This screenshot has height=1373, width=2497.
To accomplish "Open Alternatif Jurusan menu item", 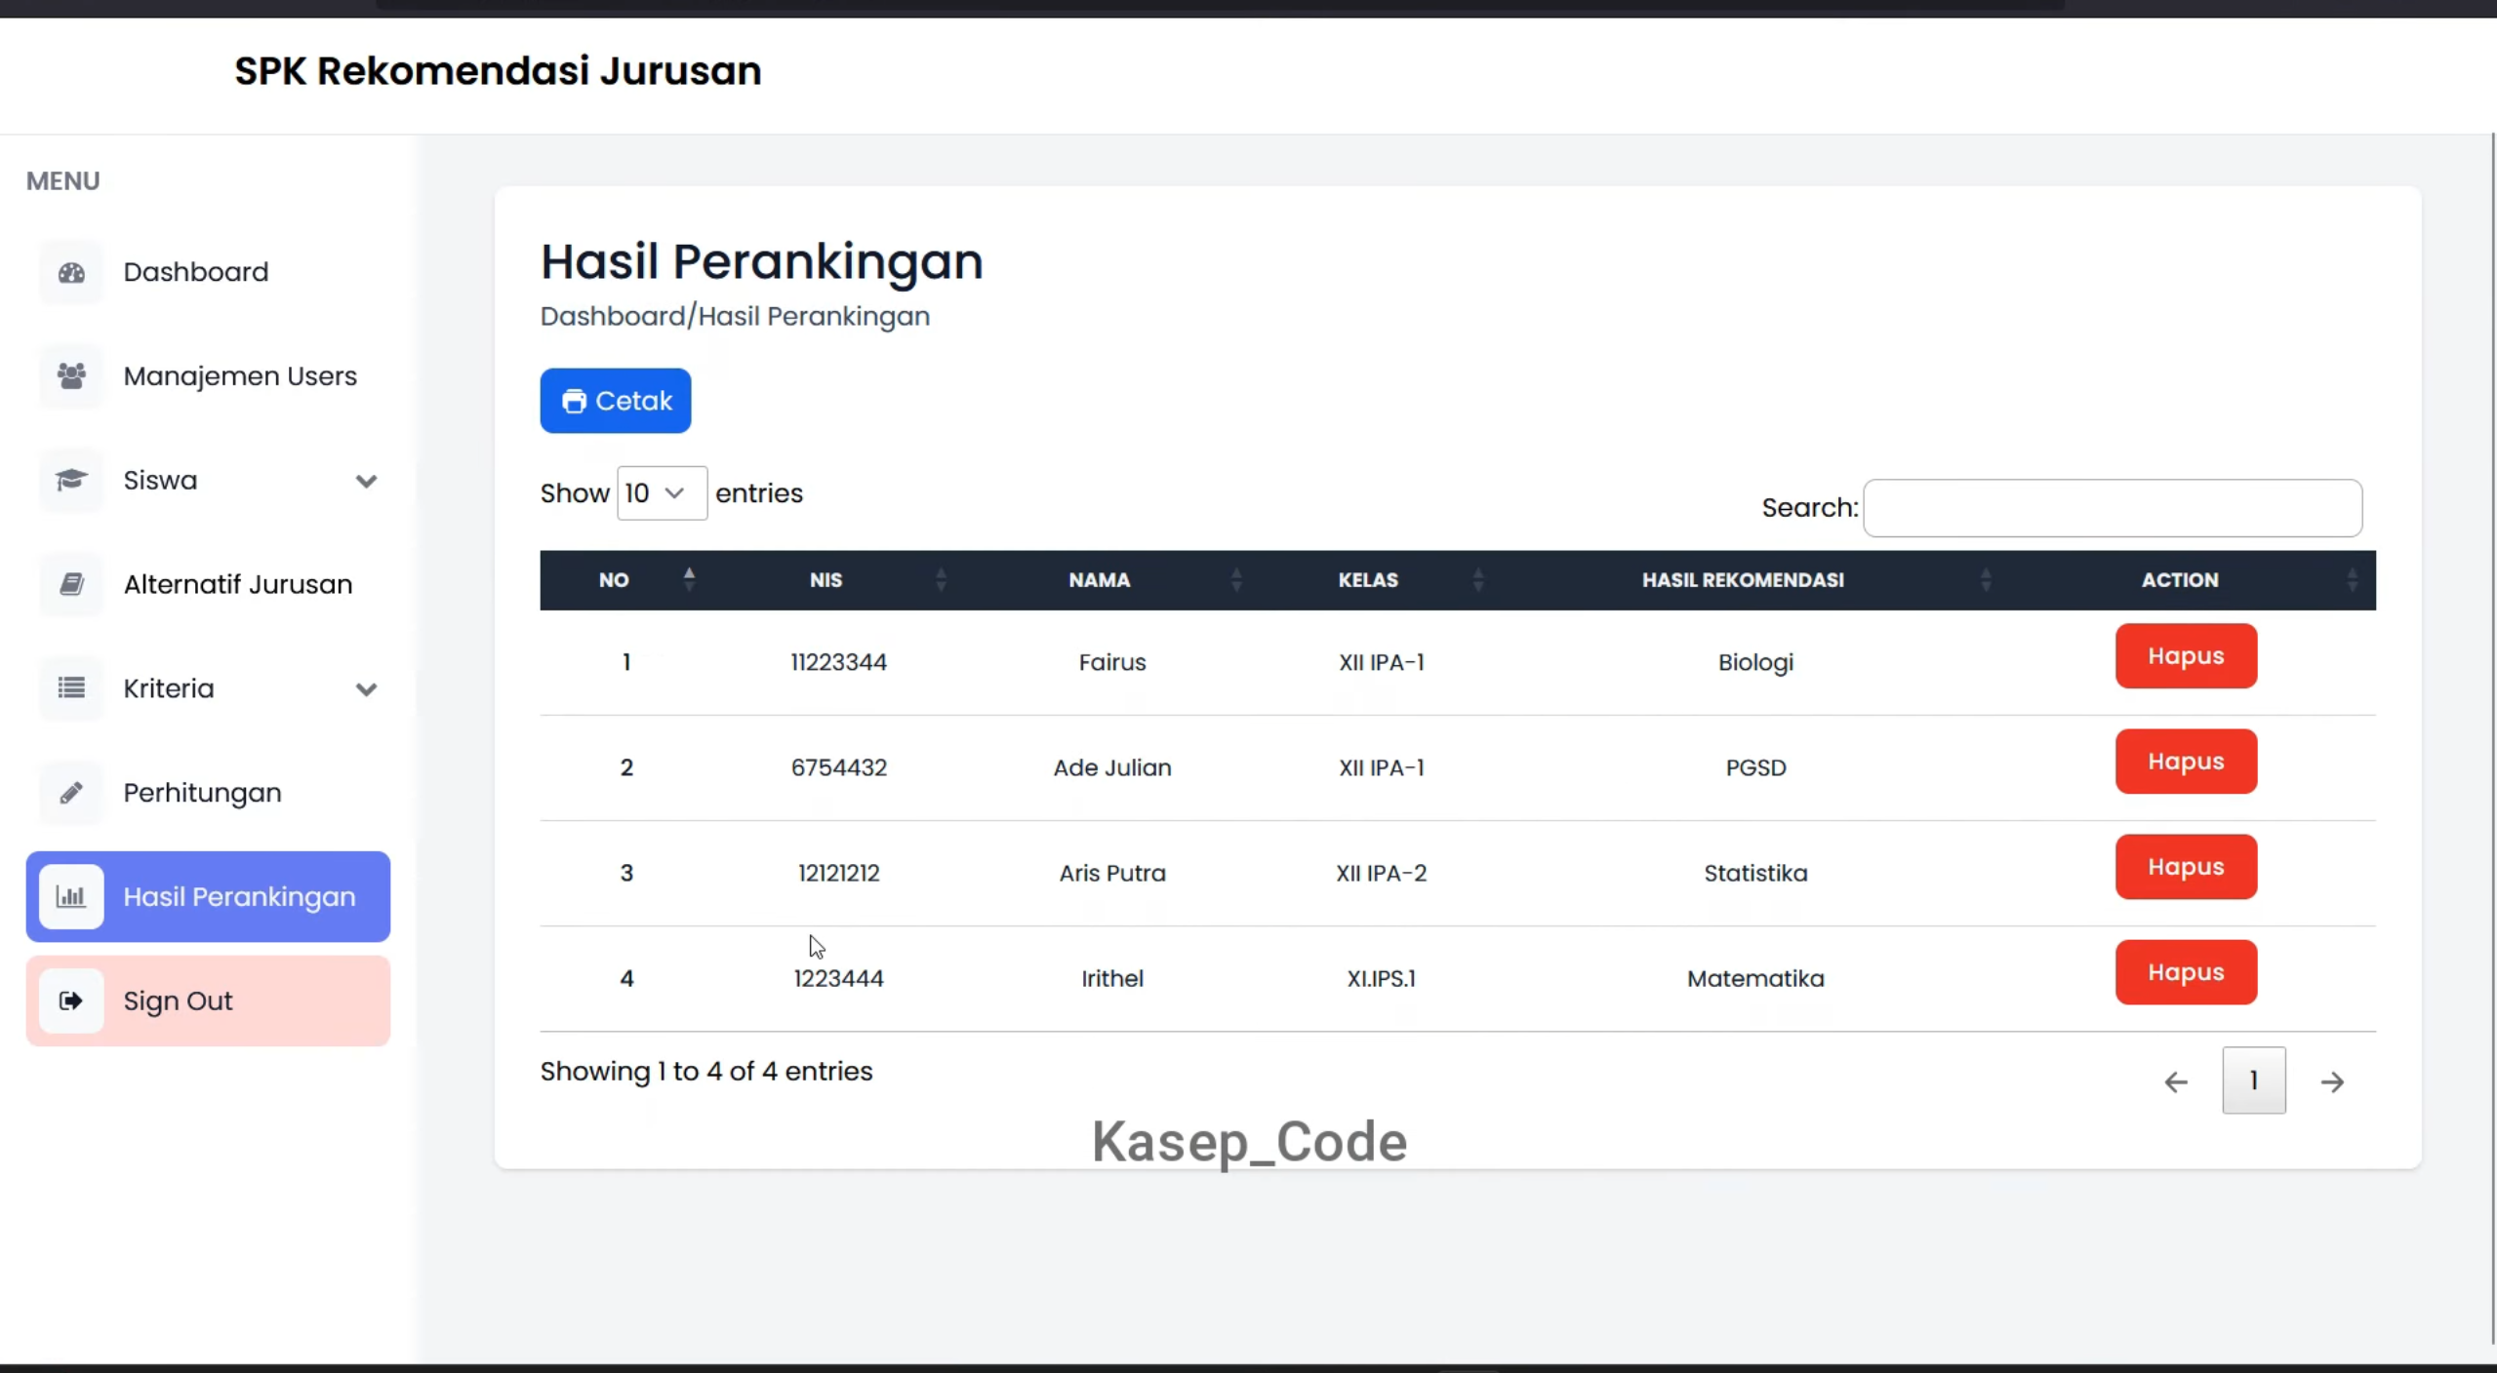I will point(208,584).
